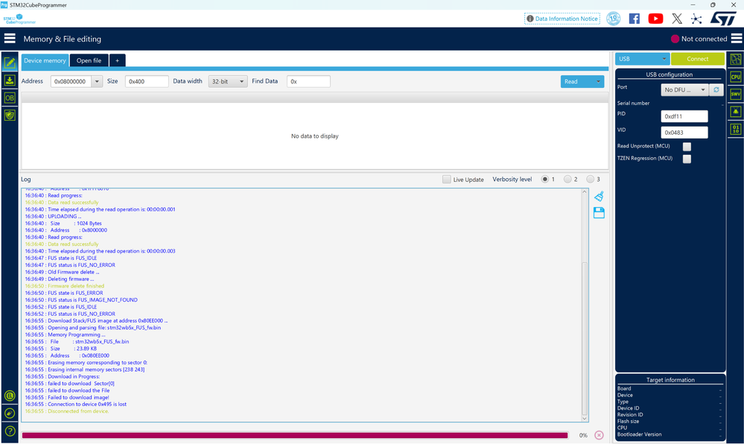Enable the Live Update checkbox

(446, 180)
